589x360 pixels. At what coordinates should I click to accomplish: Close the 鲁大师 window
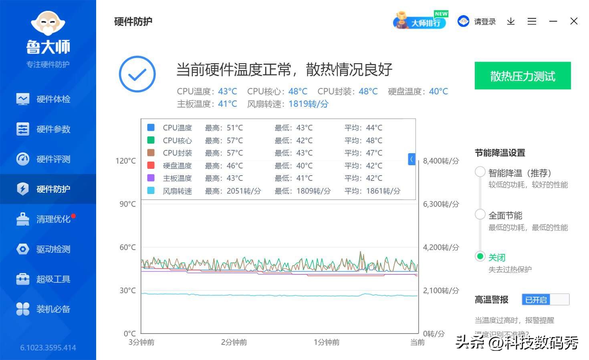pos(574,21)
